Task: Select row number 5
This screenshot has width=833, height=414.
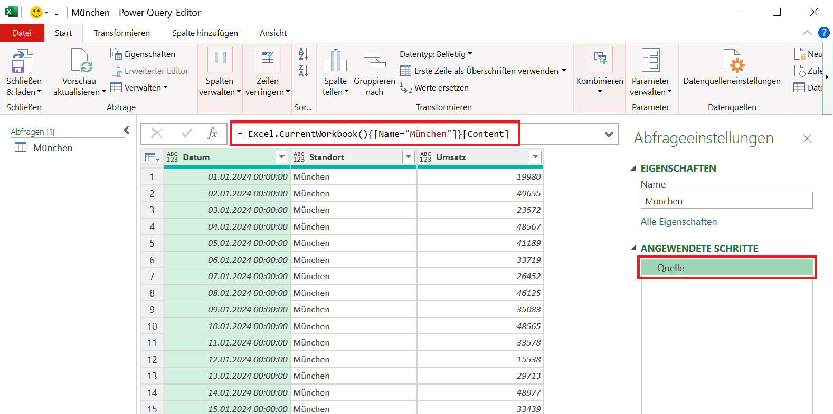Action: (x=152, y=243)
